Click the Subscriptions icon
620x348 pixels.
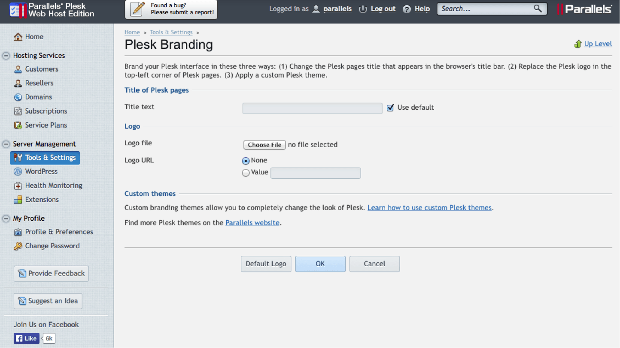click(x=18, y=111)
